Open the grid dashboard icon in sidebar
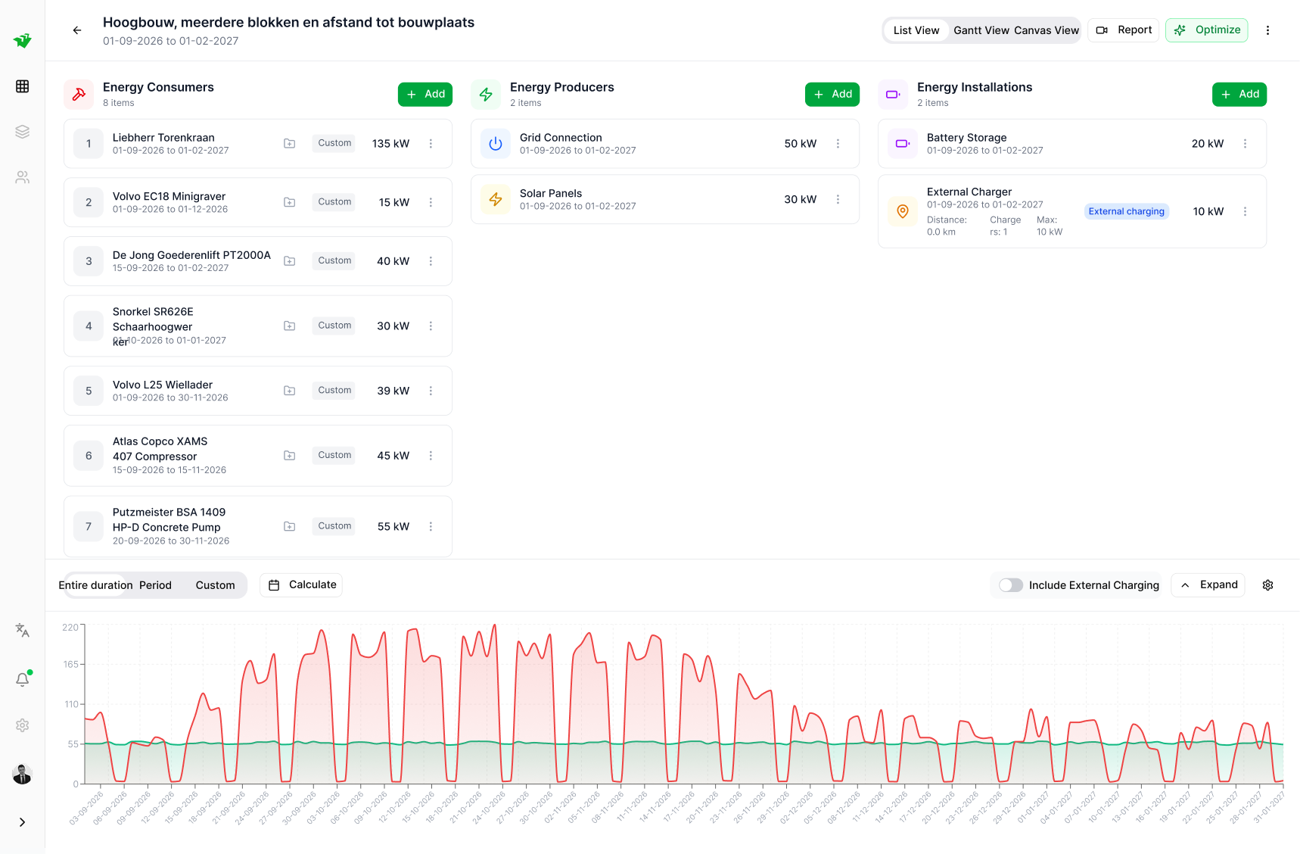Screen dimensions: 1300x854 (23, 86)
